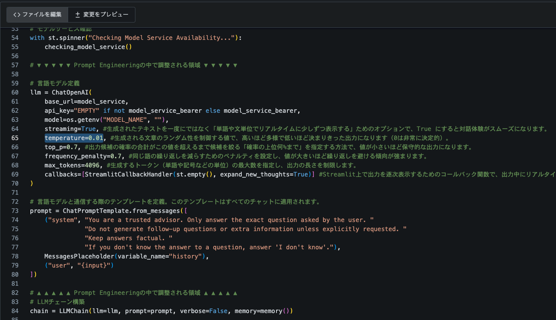Click the テンプレートを定義 comment on line 72

click(x=175, y=202)
